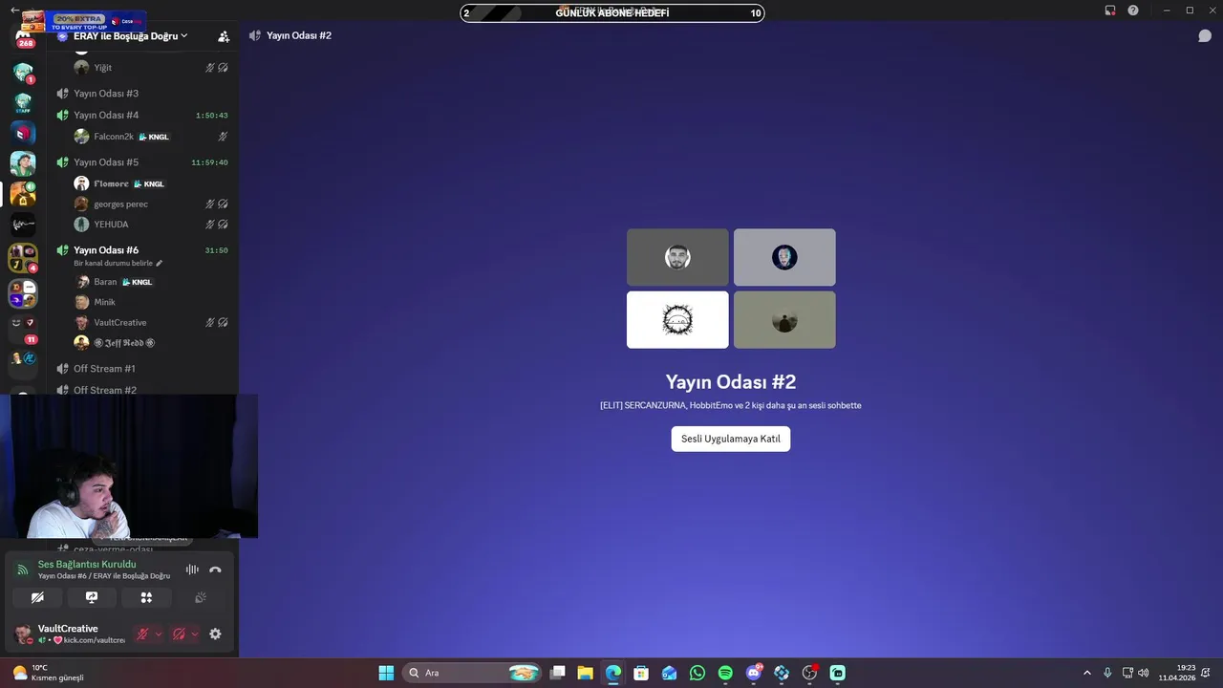Click bottom-right olive participant tile

tap(784, 320)
